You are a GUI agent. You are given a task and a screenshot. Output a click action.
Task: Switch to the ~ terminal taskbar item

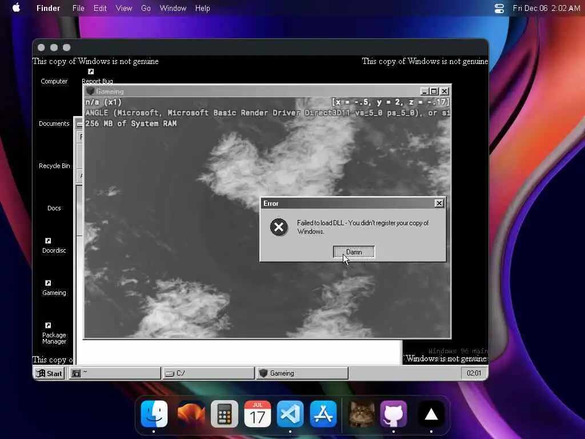point(115,373)
